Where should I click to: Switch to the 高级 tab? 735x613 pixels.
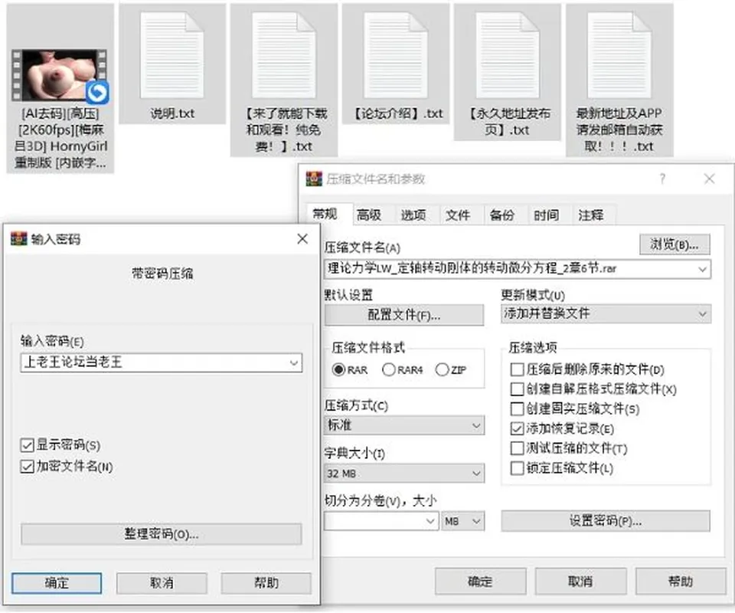pyautogui.click(x=369, y=215)
